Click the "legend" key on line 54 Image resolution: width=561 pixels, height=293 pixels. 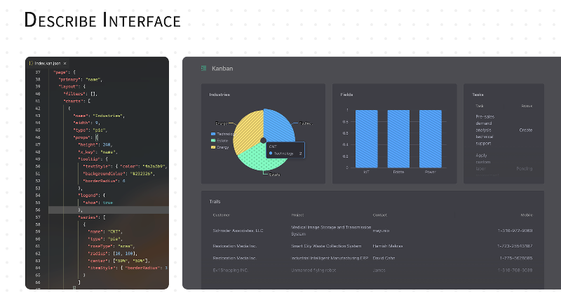(x=89, y=196)
